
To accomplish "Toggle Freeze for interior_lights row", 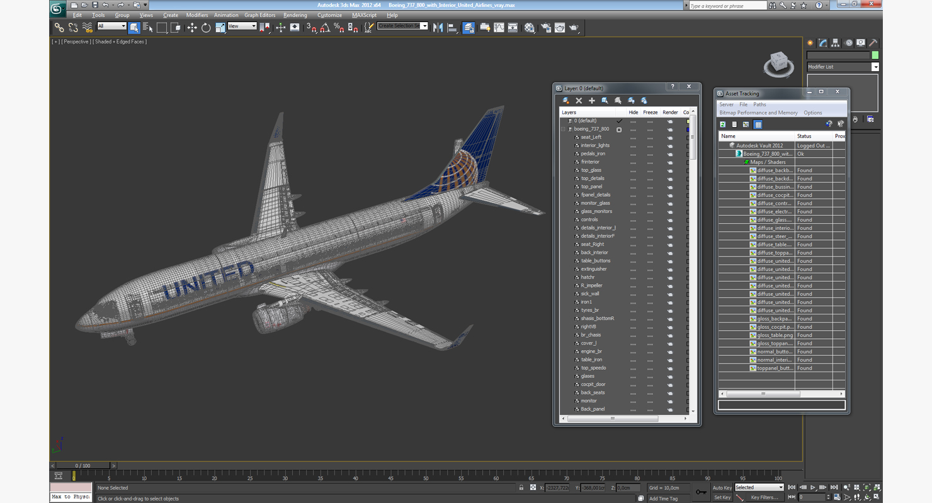I will point(650,146).
